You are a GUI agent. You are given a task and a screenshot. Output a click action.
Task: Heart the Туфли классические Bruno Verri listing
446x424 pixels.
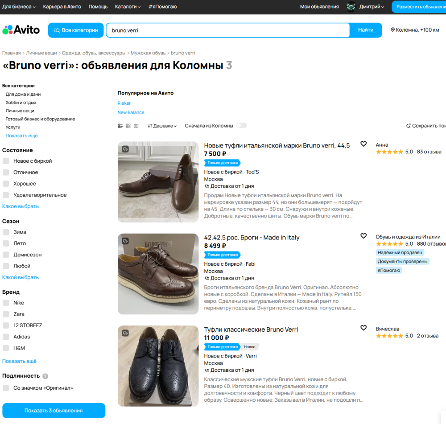[x=363, y=328]
